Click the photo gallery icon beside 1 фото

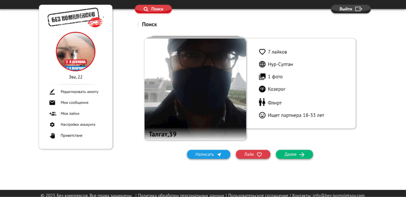pyautogui.click(x=262, y=77)
